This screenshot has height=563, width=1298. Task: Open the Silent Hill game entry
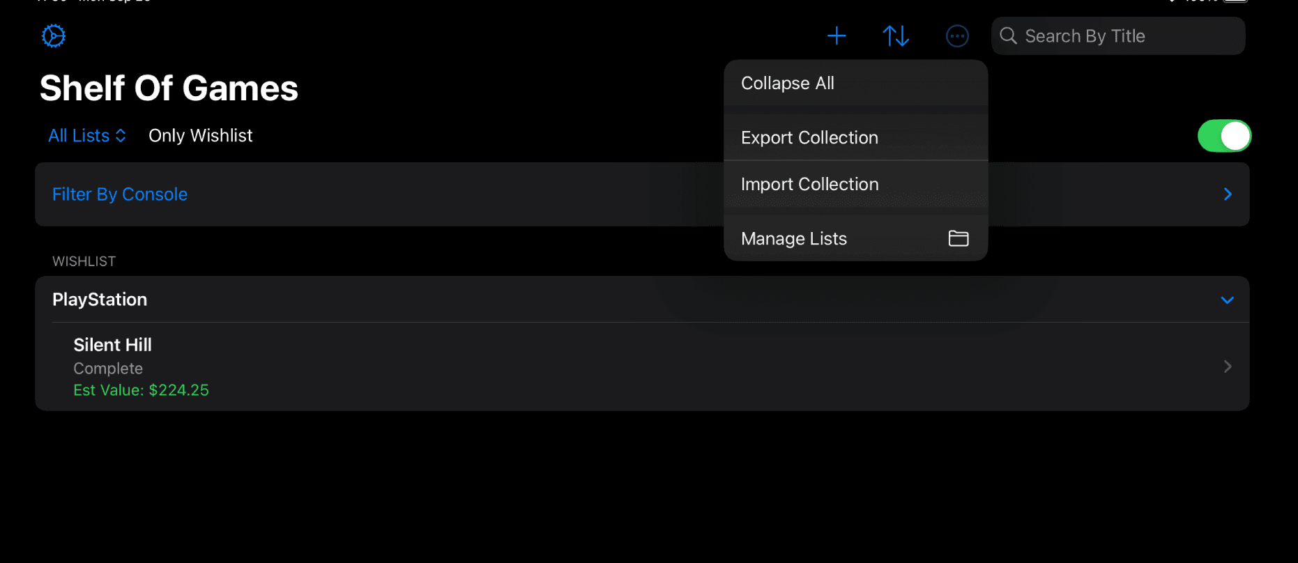point(113,346)
